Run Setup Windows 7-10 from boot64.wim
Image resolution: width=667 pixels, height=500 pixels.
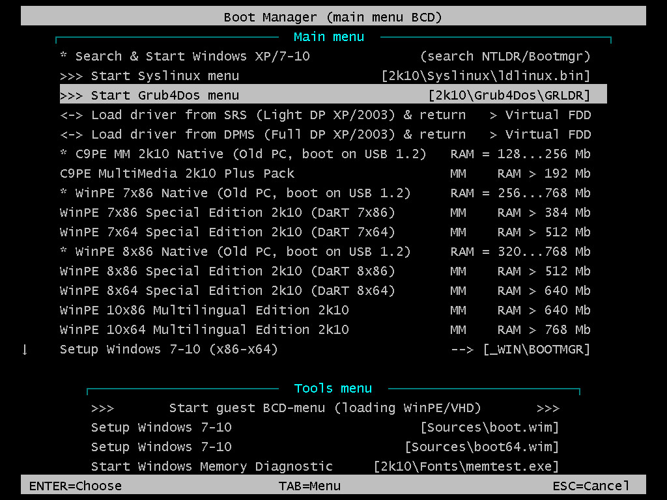point(163,447)
